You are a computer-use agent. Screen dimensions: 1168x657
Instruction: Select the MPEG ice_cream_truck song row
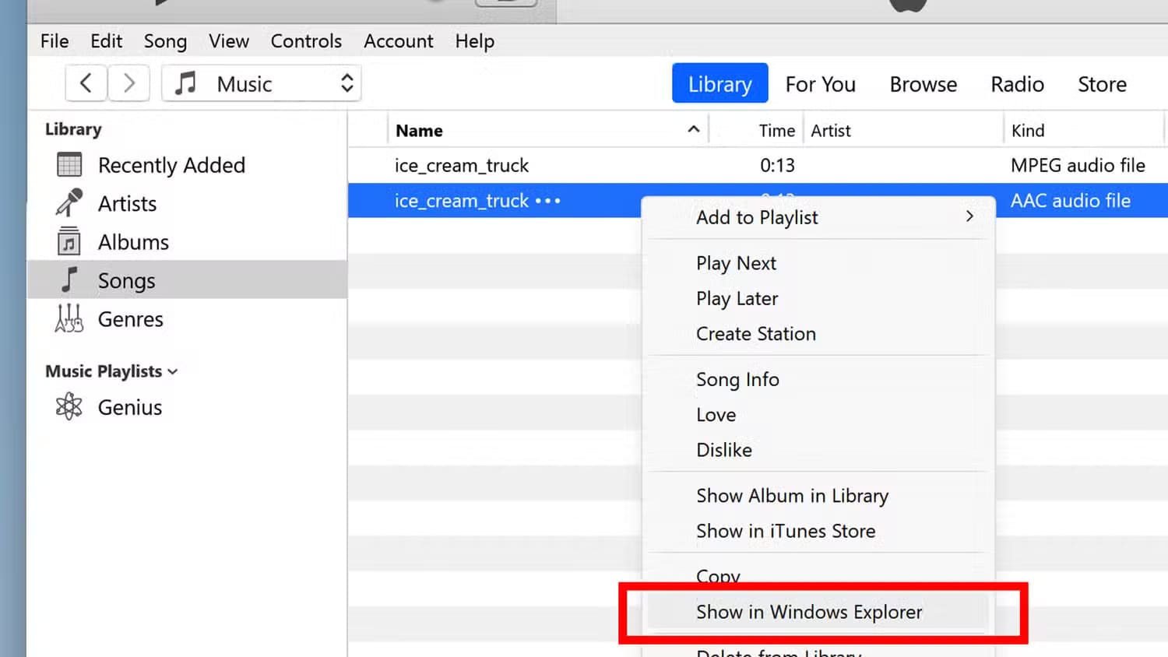(758, 165)
